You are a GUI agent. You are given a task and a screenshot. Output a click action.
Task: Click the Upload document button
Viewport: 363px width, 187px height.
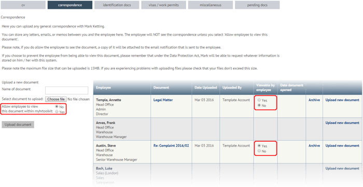click(x=18, y=125)
